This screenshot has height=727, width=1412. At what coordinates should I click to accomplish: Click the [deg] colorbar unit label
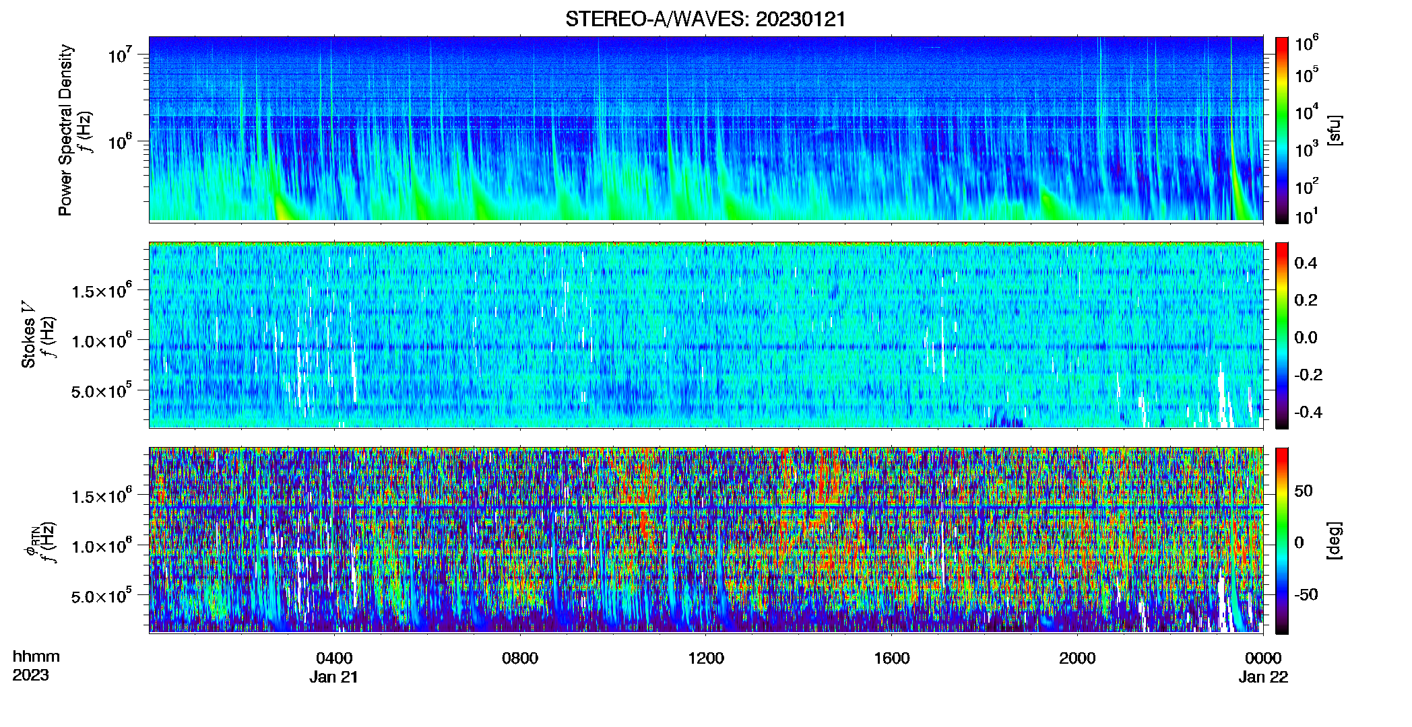pyautogui.click(x=1335, y=541)
